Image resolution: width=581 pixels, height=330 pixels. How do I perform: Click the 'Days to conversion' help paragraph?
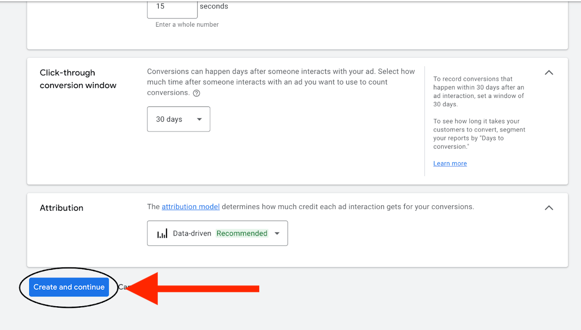pos(479,134)
